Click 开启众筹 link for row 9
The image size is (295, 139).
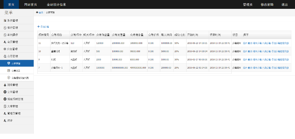pyautogui.click(x=266, y=59)
